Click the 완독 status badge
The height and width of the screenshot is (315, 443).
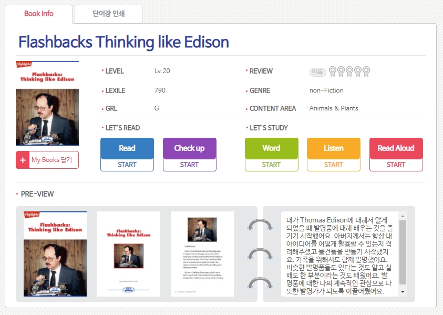pyautogui.click(x=317, y=72)
